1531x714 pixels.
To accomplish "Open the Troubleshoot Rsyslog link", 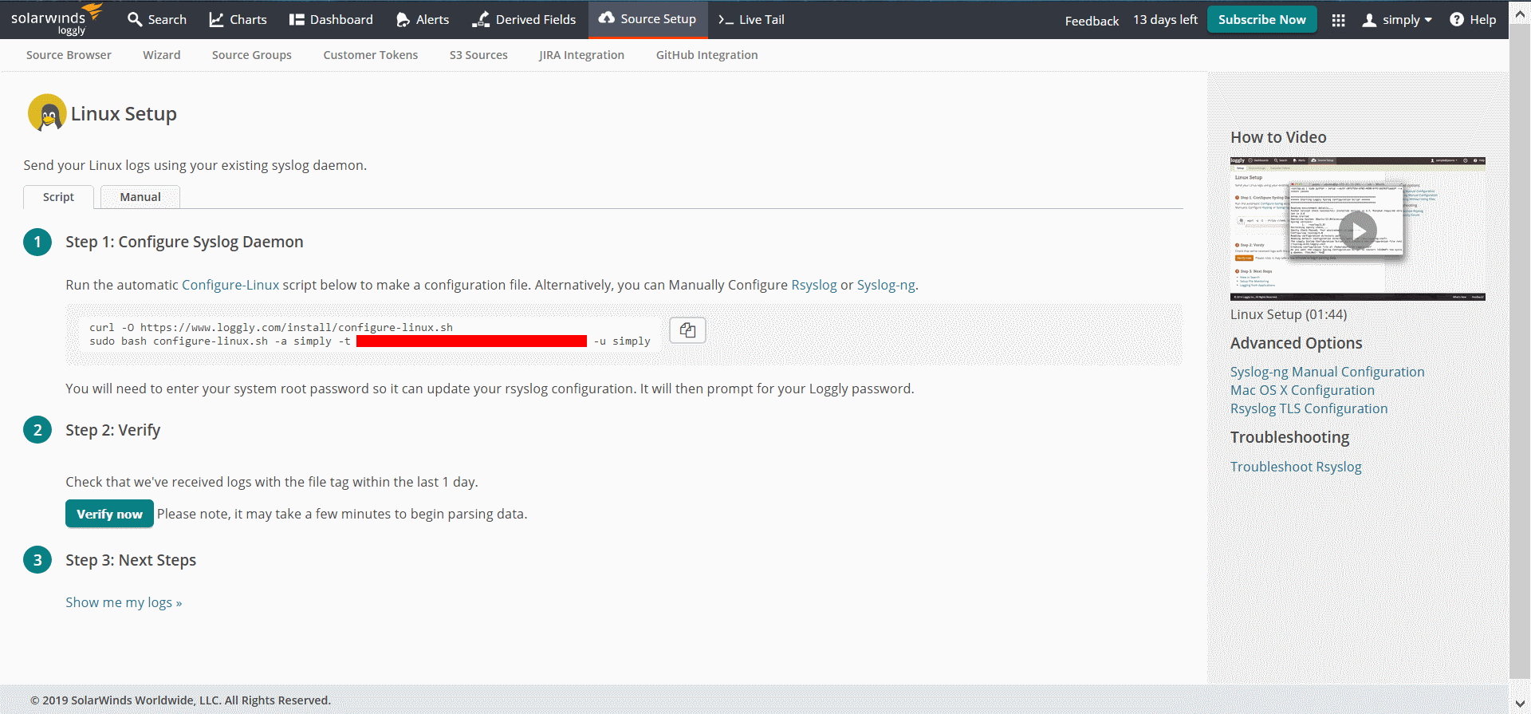I will pos(1296,467).
